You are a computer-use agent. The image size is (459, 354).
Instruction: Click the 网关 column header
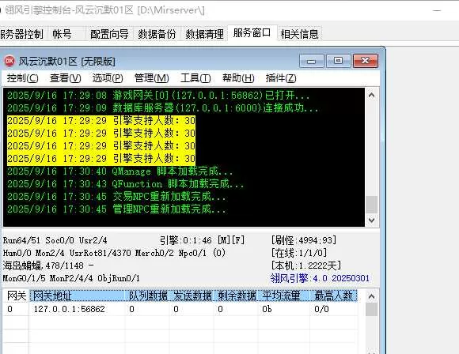coord(17,296)
